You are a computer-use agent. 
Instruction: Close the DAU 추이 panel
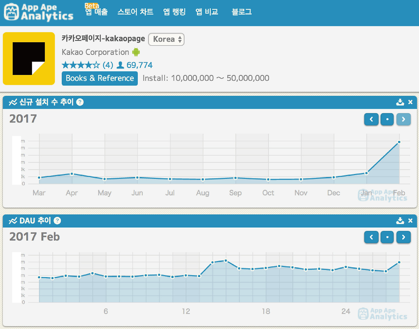(410, 221)
